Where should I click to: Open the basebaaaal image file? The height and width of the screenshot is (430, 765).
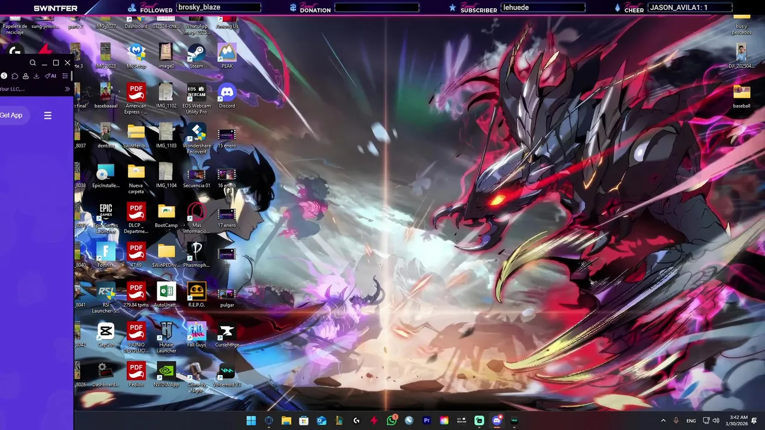click(x=106, y=96)
